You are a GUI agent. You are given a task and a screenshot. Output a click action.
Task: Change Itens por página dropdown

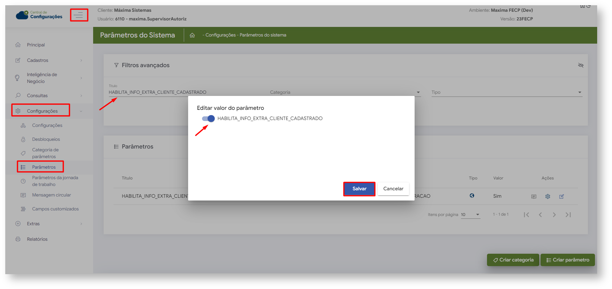click(x=470, y=215)
